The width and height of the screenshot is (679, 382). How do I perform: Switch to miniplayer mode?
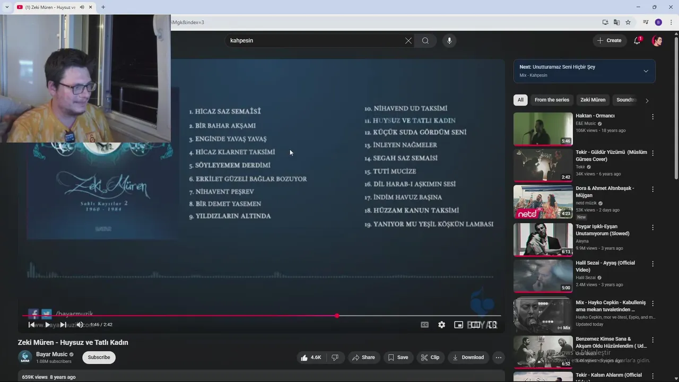458,325
